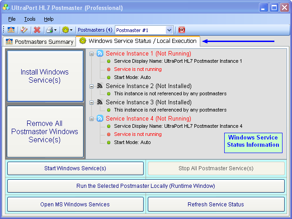The width and height of the screenshot is (292, 219).
Task: Click the yellow gear services icon
Action: coord(66,30)
